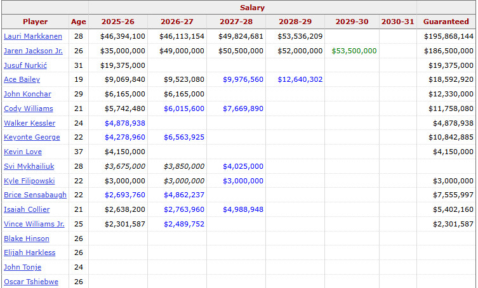Open Oscar Tshiebwe player link
Viewport: 478px width, 288px height.
click(31, 282)
